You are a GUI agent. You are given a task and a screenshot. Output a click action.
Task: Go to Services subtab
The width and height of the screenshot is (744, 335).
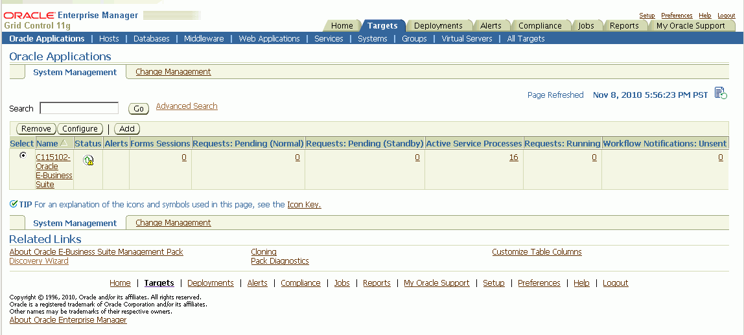(329, 38)
